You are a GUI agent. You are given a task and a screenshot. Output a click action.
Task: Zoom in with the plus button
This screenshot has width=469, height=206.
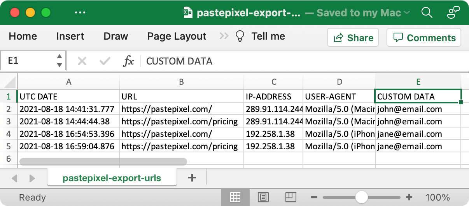pos(409,197)
